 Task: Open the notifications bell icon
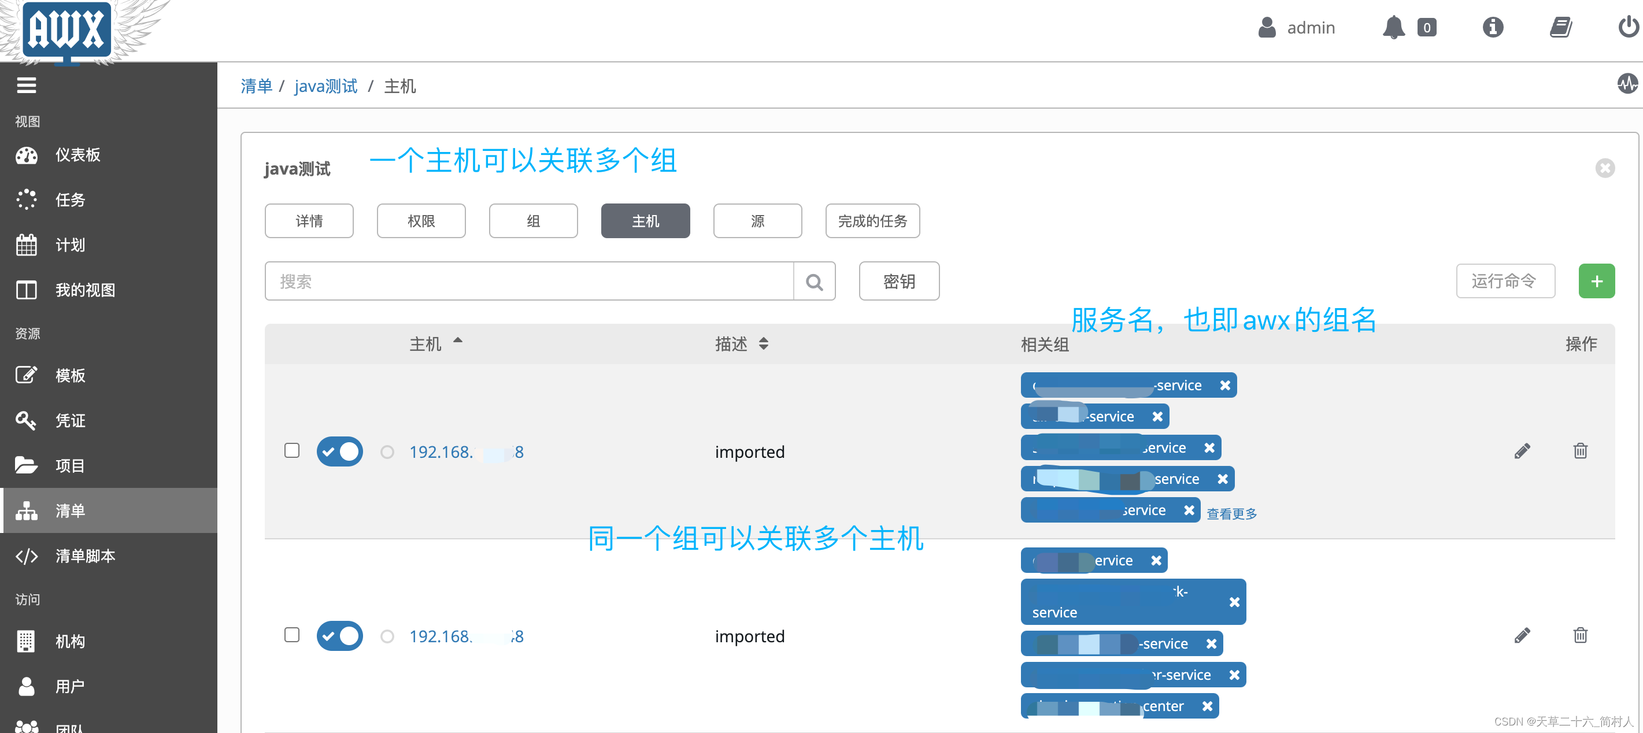tap(1393, 27)
